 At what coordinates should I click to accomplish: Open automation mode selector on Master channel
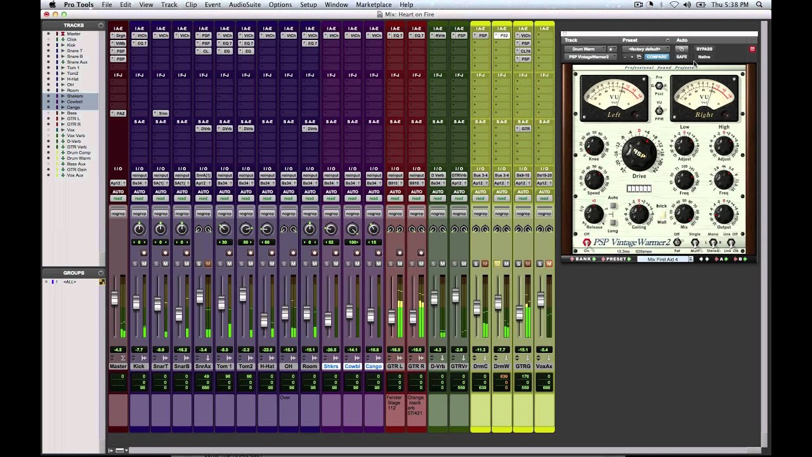click(x=119, y=199)
